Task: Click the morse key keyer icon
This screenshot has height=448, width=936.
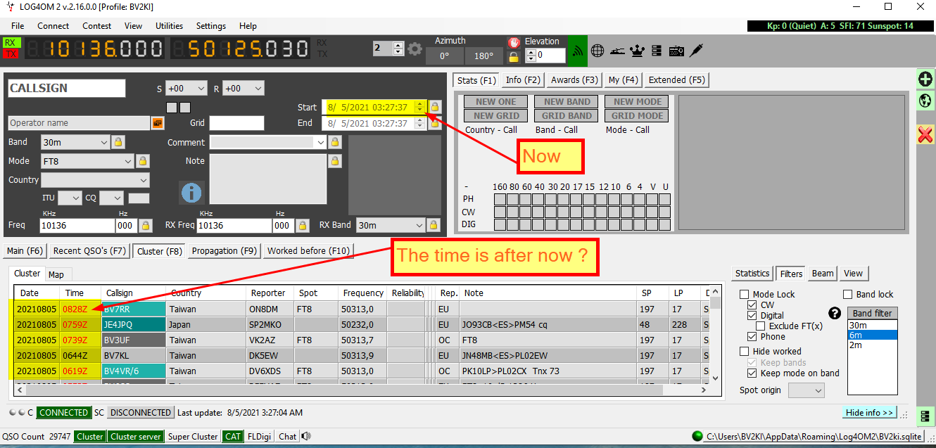Action: tap(618, 51)
